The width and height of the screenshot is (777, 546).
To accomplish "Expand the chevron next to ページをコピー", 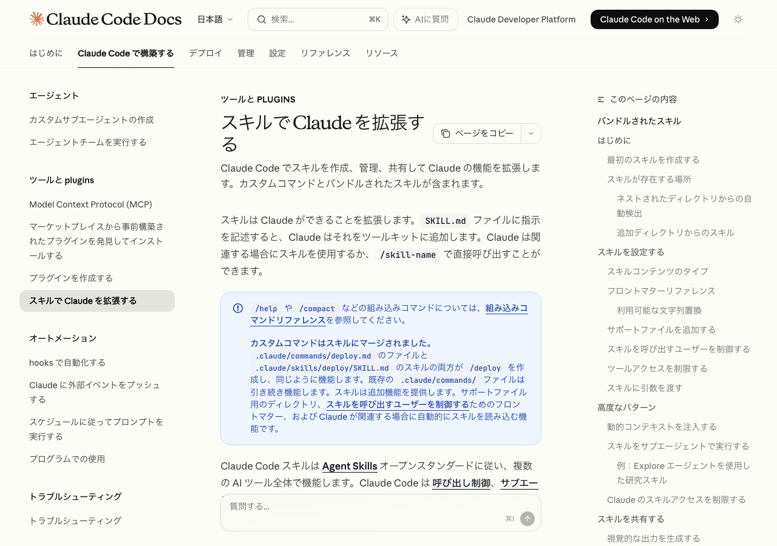I will [531, 133].
